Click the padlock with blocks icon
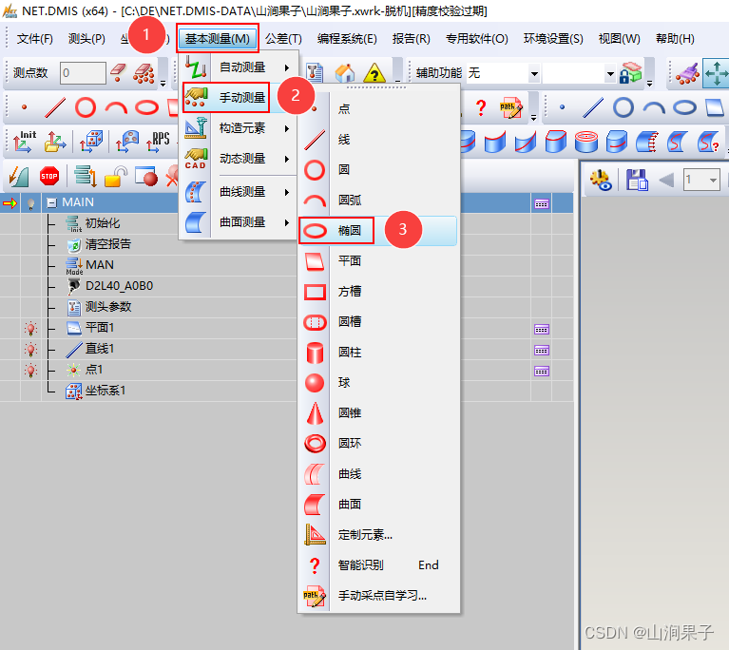 630,72
